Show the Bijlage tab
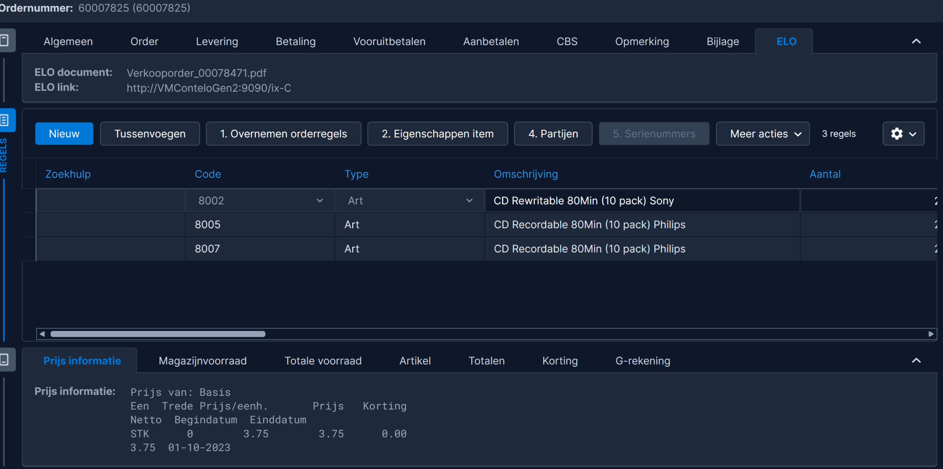 point(723,42)
